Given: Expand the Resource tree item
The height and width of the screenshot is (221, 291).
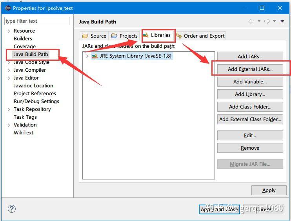Looking at the screenshot, I should pyautogui.click(x=9, y=31).
